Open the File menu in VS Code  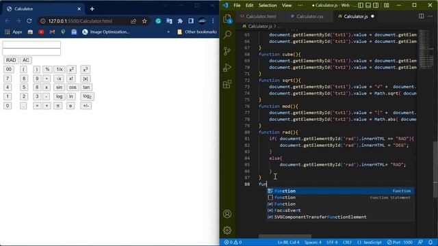tap(237, 5)
